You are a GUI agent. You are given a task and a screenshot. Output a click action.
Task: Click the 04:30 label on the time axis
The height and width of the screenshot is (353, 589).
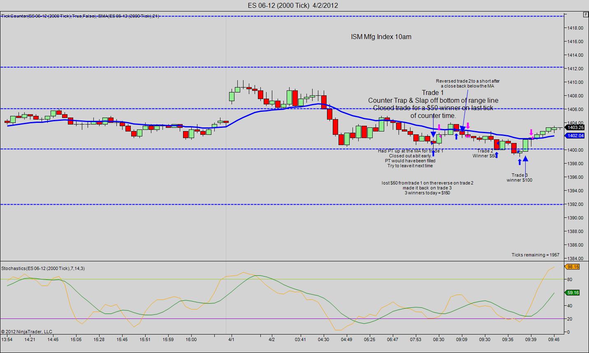pyautogui.click(x=324, y=339)
